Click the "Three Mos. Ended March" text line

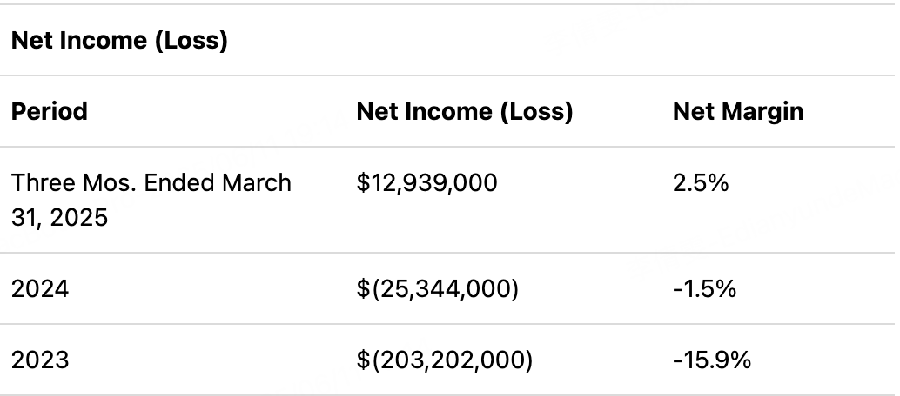[x=151, y=183]
